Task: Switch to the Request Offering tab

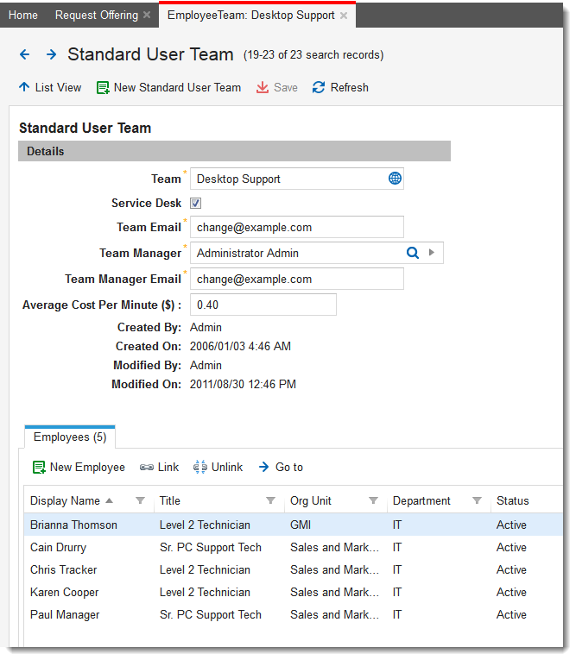Action: point(96,15)
